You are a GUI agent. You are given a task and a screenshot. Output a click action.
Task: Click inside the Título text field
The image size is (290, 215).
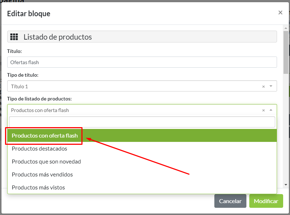(142, 62)
